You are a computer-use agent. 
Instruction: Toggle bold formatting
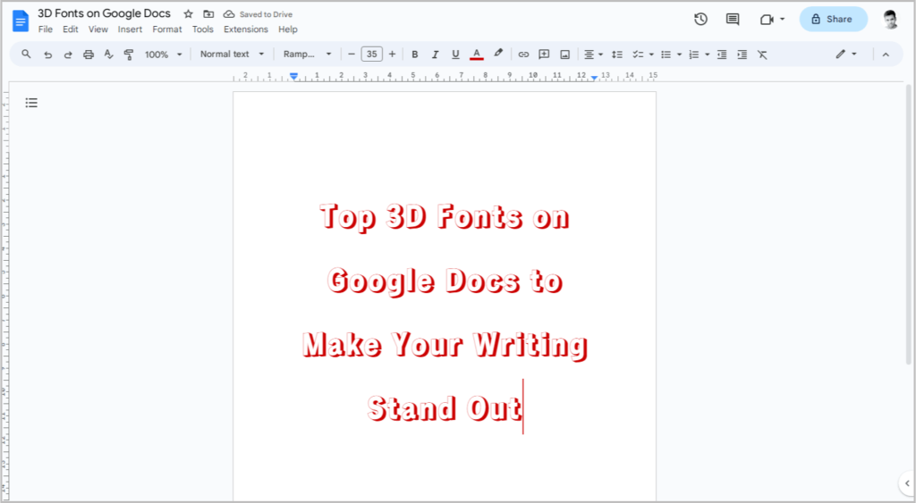click(x=415, y=54)
